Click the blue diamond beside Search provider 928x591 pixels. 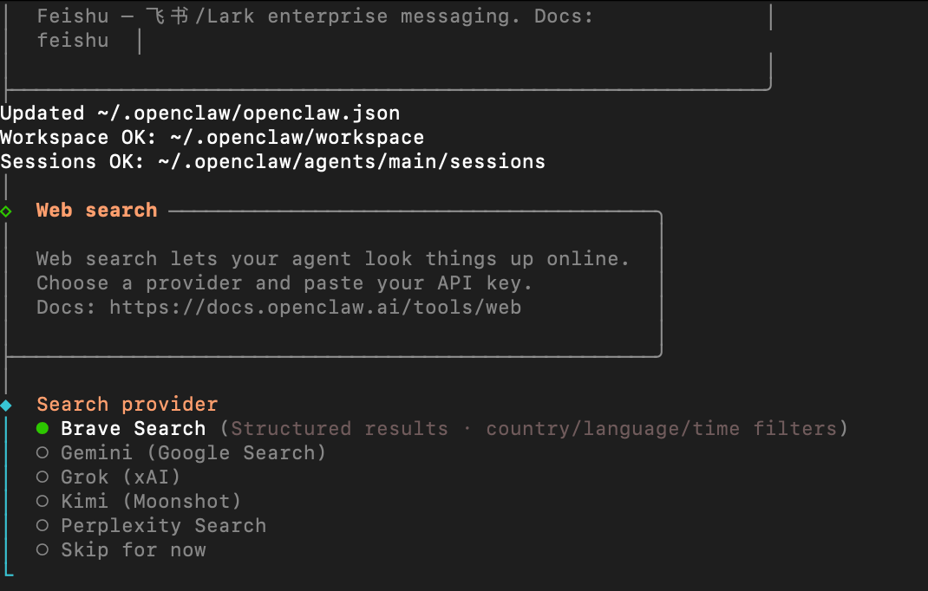pyautogui.click(x=6, y=406)
